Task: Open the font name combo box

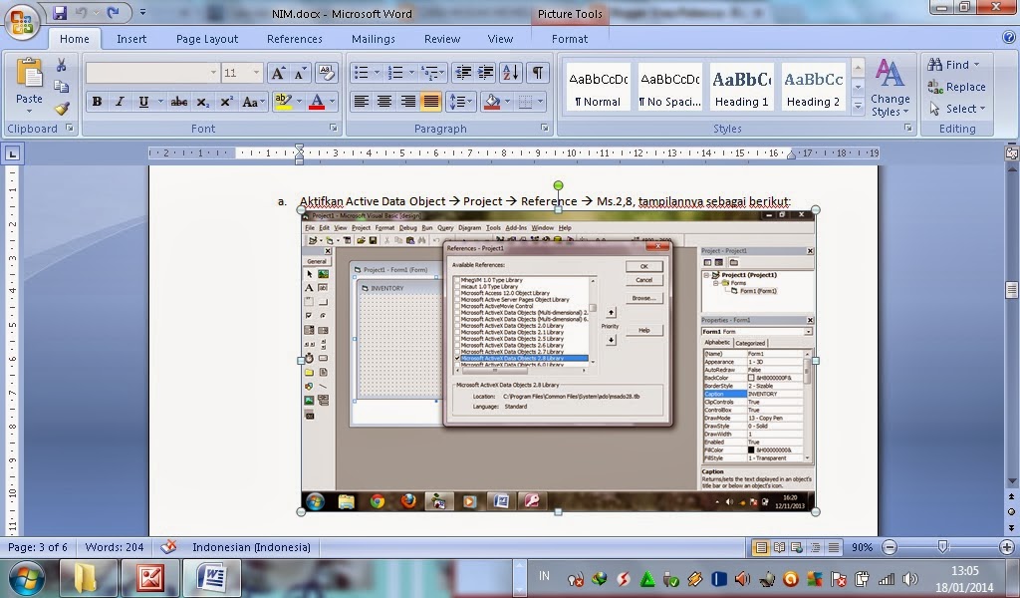Action: click(x=152, y=73)
